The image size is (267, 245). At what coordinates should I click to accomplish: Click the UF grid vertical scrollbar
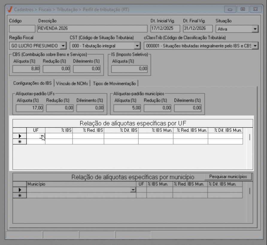coord(249,137)
